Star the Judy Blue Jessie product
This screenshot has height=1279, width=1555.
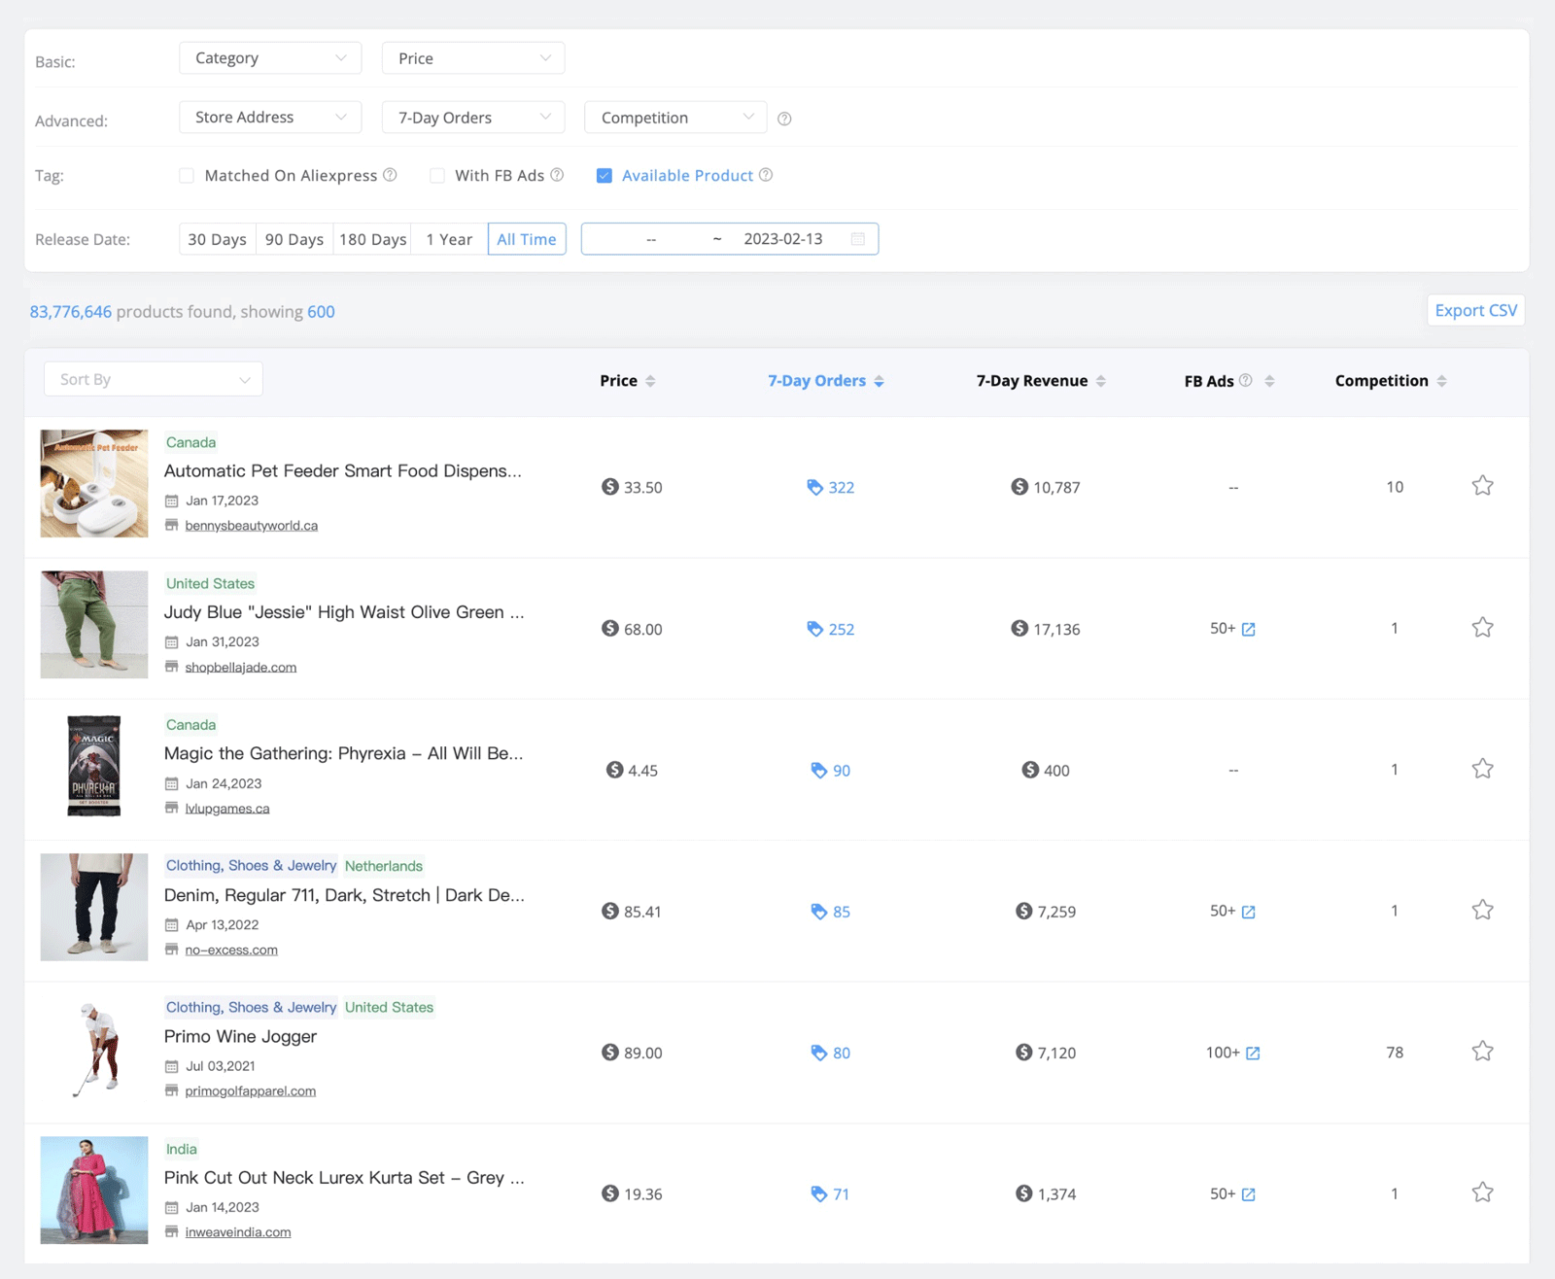click(1482, 628)
